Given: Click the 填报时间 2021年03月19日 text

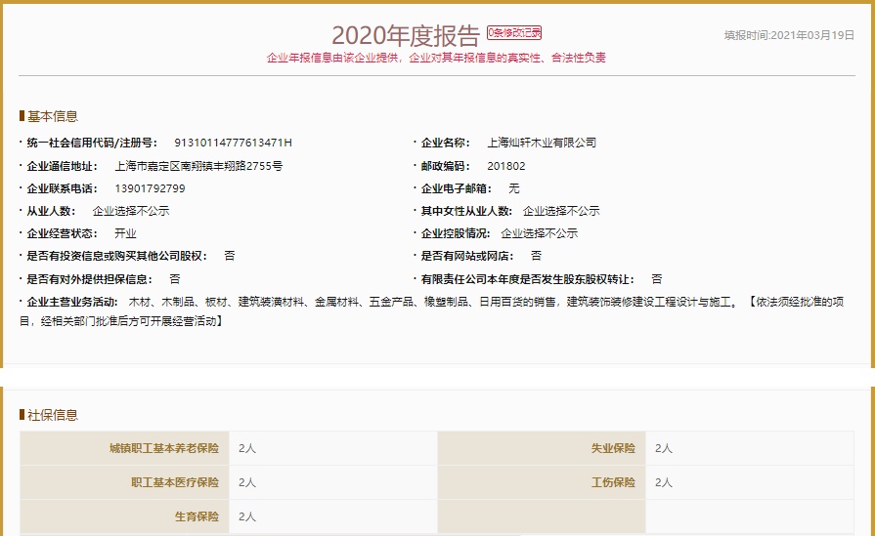Looking at the screenshot, I should [x=789, y=35].
